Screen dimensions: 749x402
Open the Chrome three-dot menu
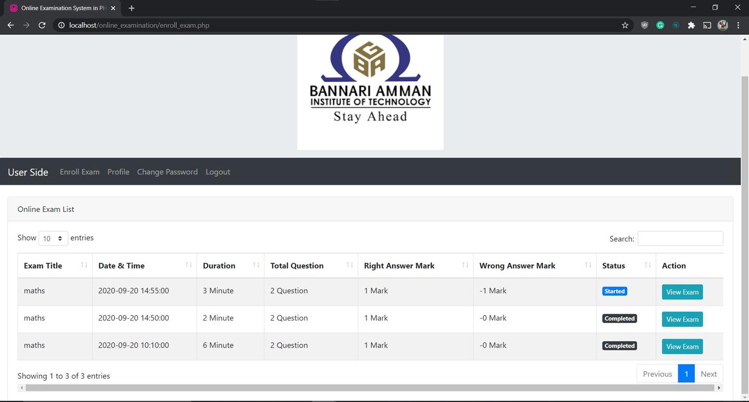pyautogui.click(x=738, y=25)
